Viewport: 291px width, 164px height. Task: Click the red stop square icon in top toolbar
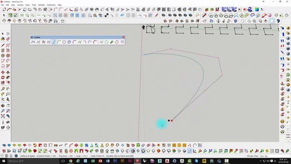(245, 9)
